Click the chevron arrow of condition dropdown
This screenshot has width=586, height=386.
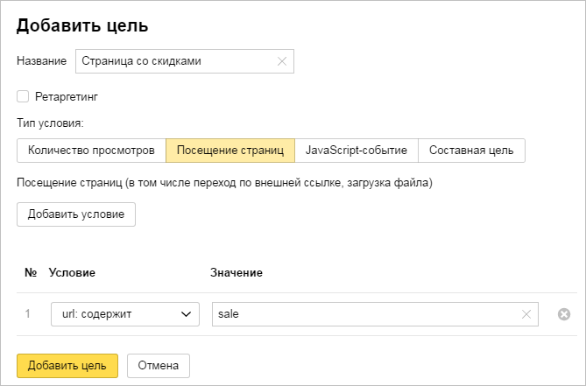coord(186,314)
